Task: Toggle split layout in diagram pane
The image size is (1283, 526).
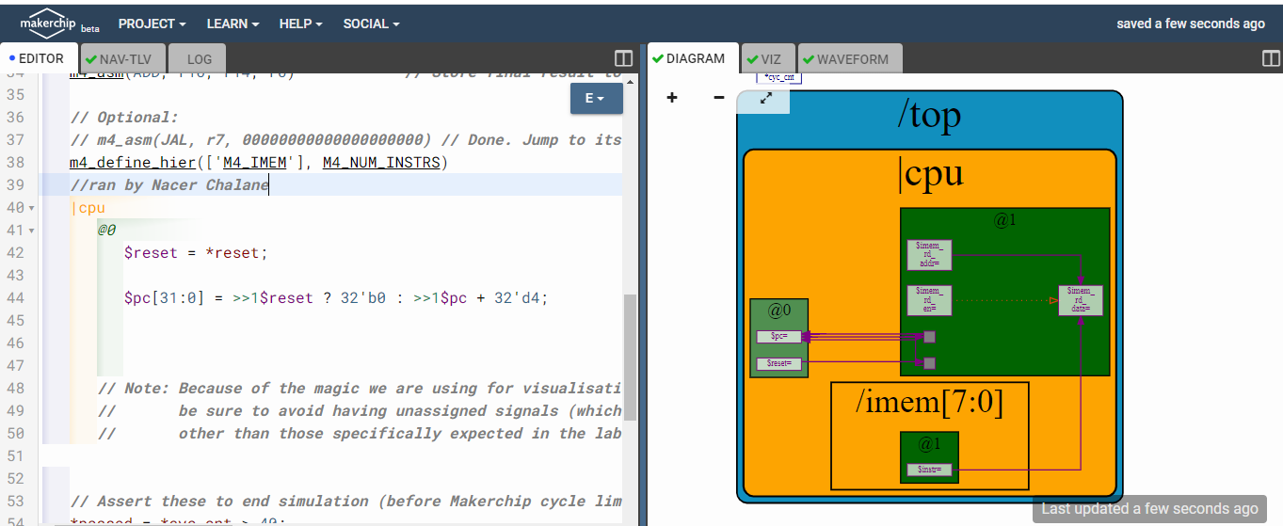Action: [x=1271, y=58]
